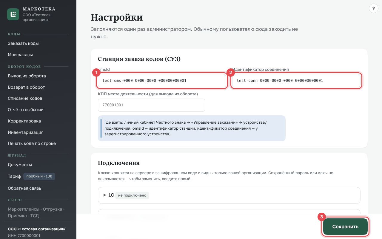This screenshot has height=239, width=382.
Task: Focus Идентификатор соединения input field
Action: point(296,81)
